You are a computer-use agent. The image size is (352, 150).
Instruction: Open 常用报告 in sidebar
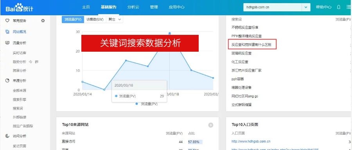(x=19, y=20)
